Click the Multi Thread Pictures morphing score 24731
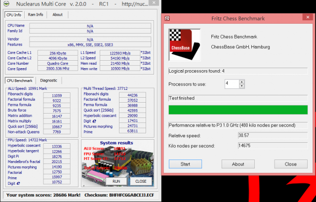The image size is (316, 202). click(132, 125)
